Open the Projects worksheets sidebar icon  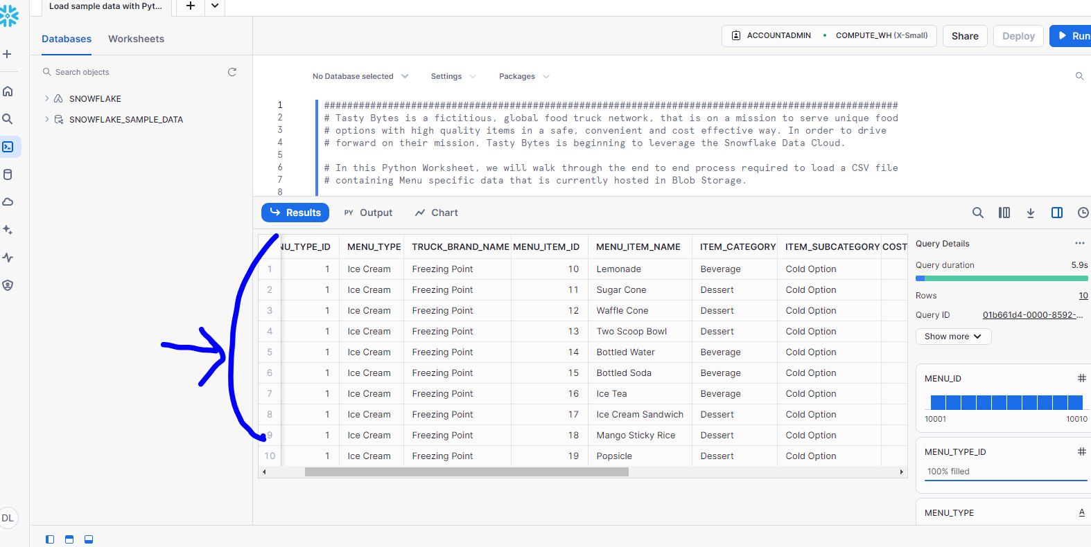click(x=8, y=147)
